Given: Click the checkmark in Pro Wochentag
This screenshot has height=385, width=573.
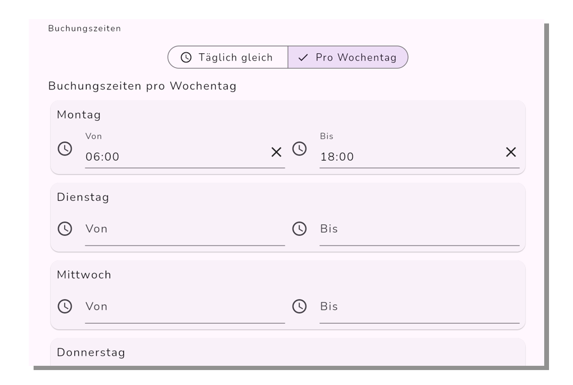Looking at the screenshot, I should pos(303,58).
